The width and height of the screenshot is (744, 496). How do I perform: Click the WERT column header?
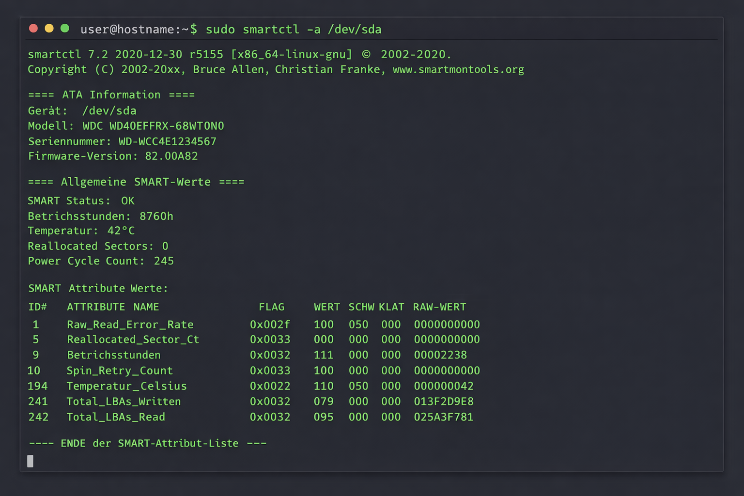pos(326,307)
